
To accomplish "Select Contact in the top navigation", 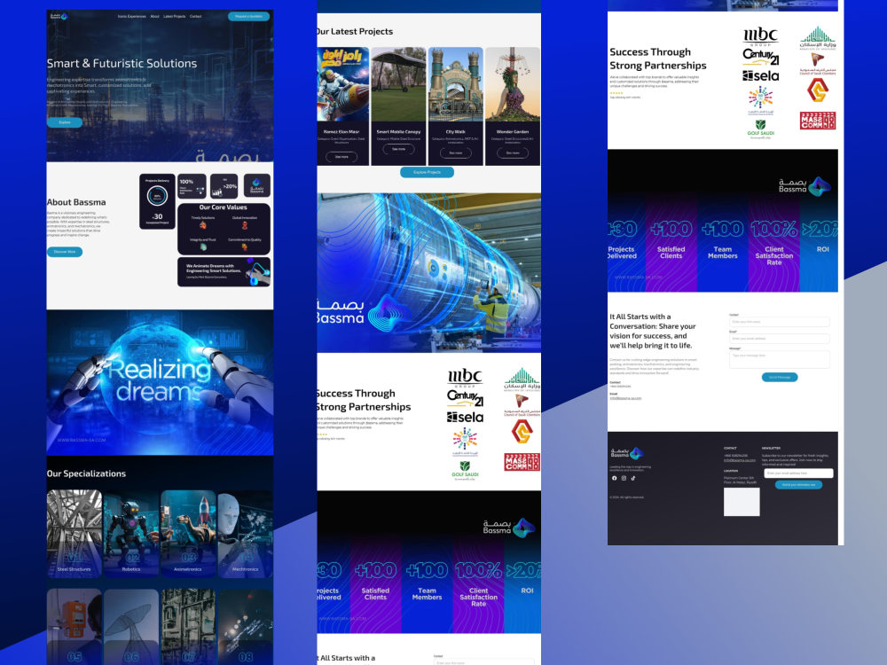I will (x=196, y=16).
